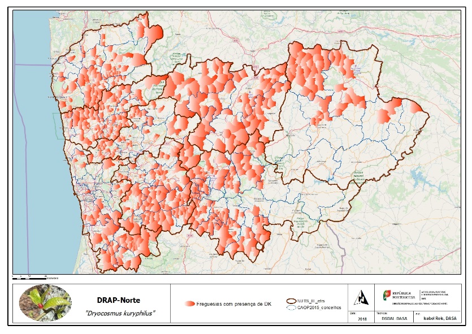472x334 pixels.
Task: Select the chestnut gall wasp photo thumbnail
Action: 45,303
